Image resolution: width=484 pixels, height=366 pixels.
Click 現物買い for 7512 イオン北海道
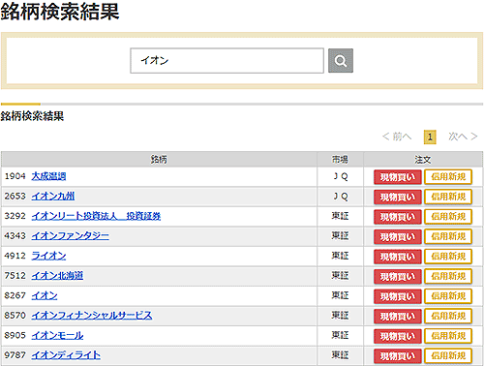pos(398,277)
